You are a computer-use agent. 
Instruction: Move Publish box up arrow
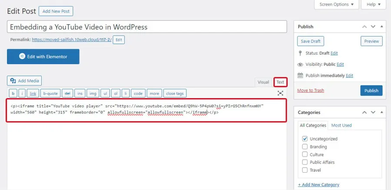[364, 26]
